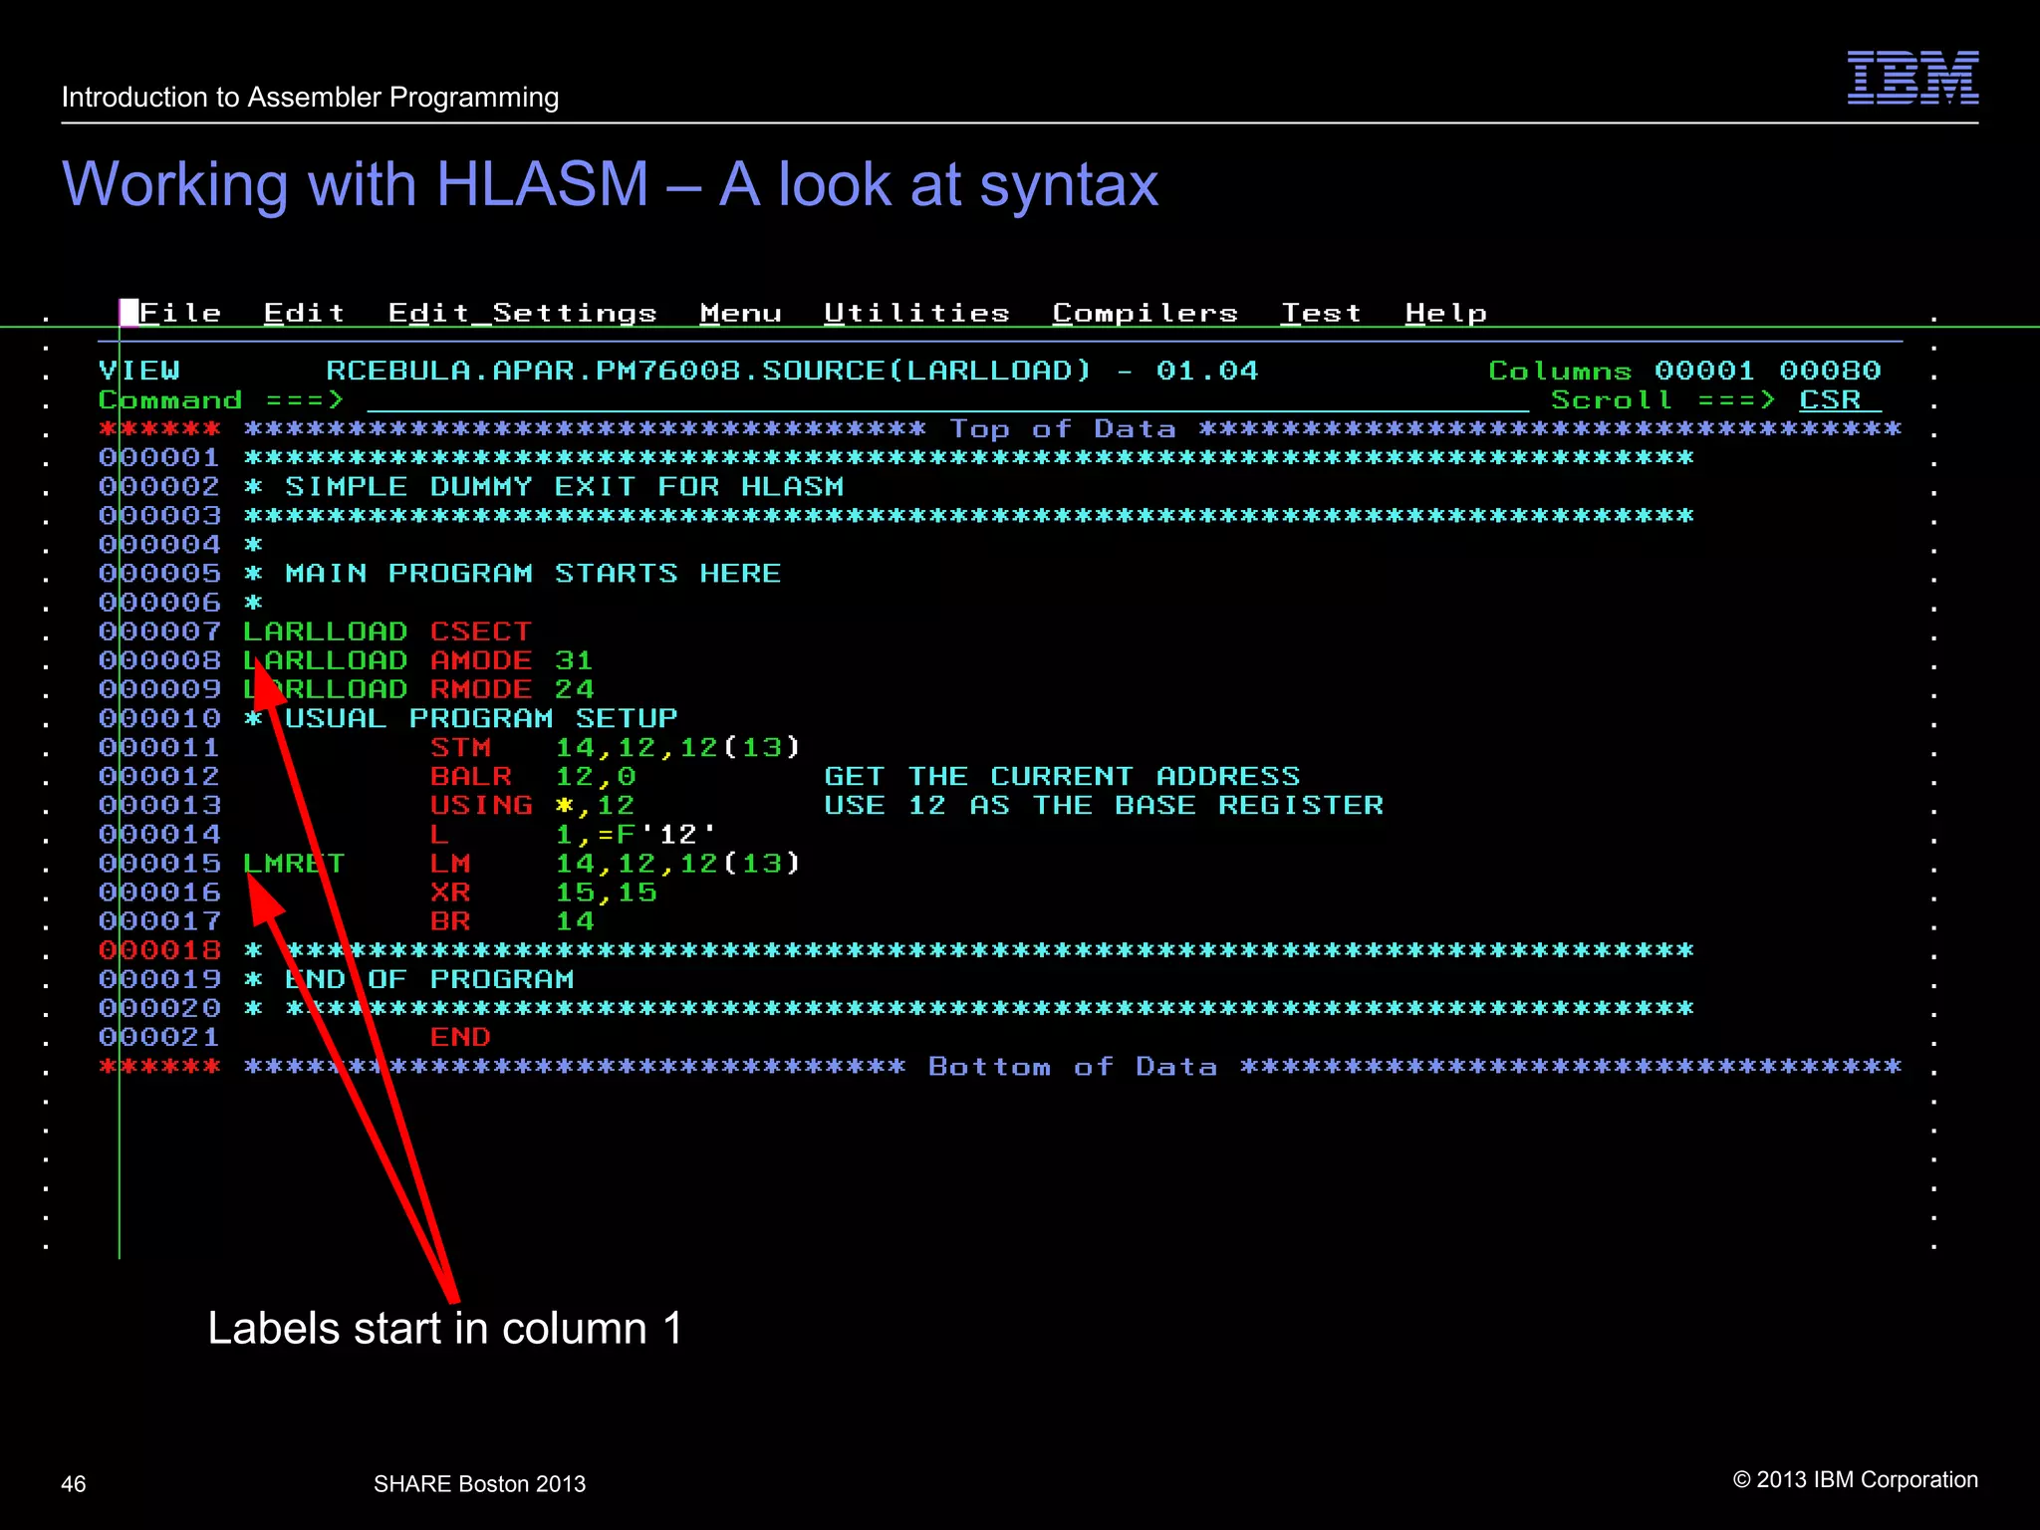Viewport: 2040px width, 1530px height.
Task: Click the USE 12 AS THE BASE REGISTER remark
Action: click(1104, 805)
